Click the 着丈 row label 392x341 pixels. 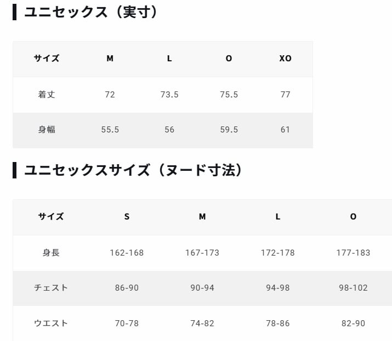click(x=47, y=95)
